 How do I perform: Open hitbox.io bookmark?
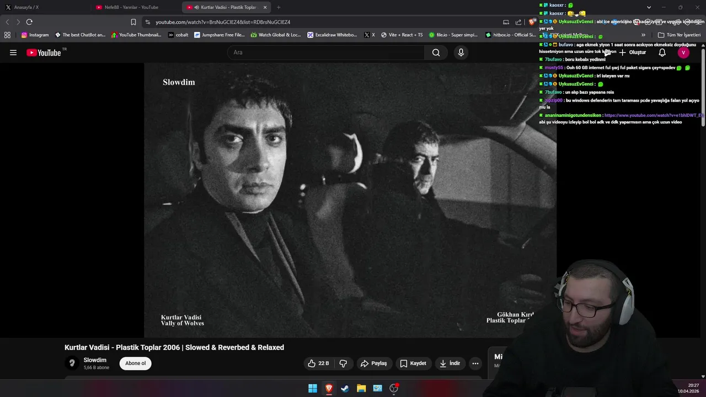pos(510,35)
